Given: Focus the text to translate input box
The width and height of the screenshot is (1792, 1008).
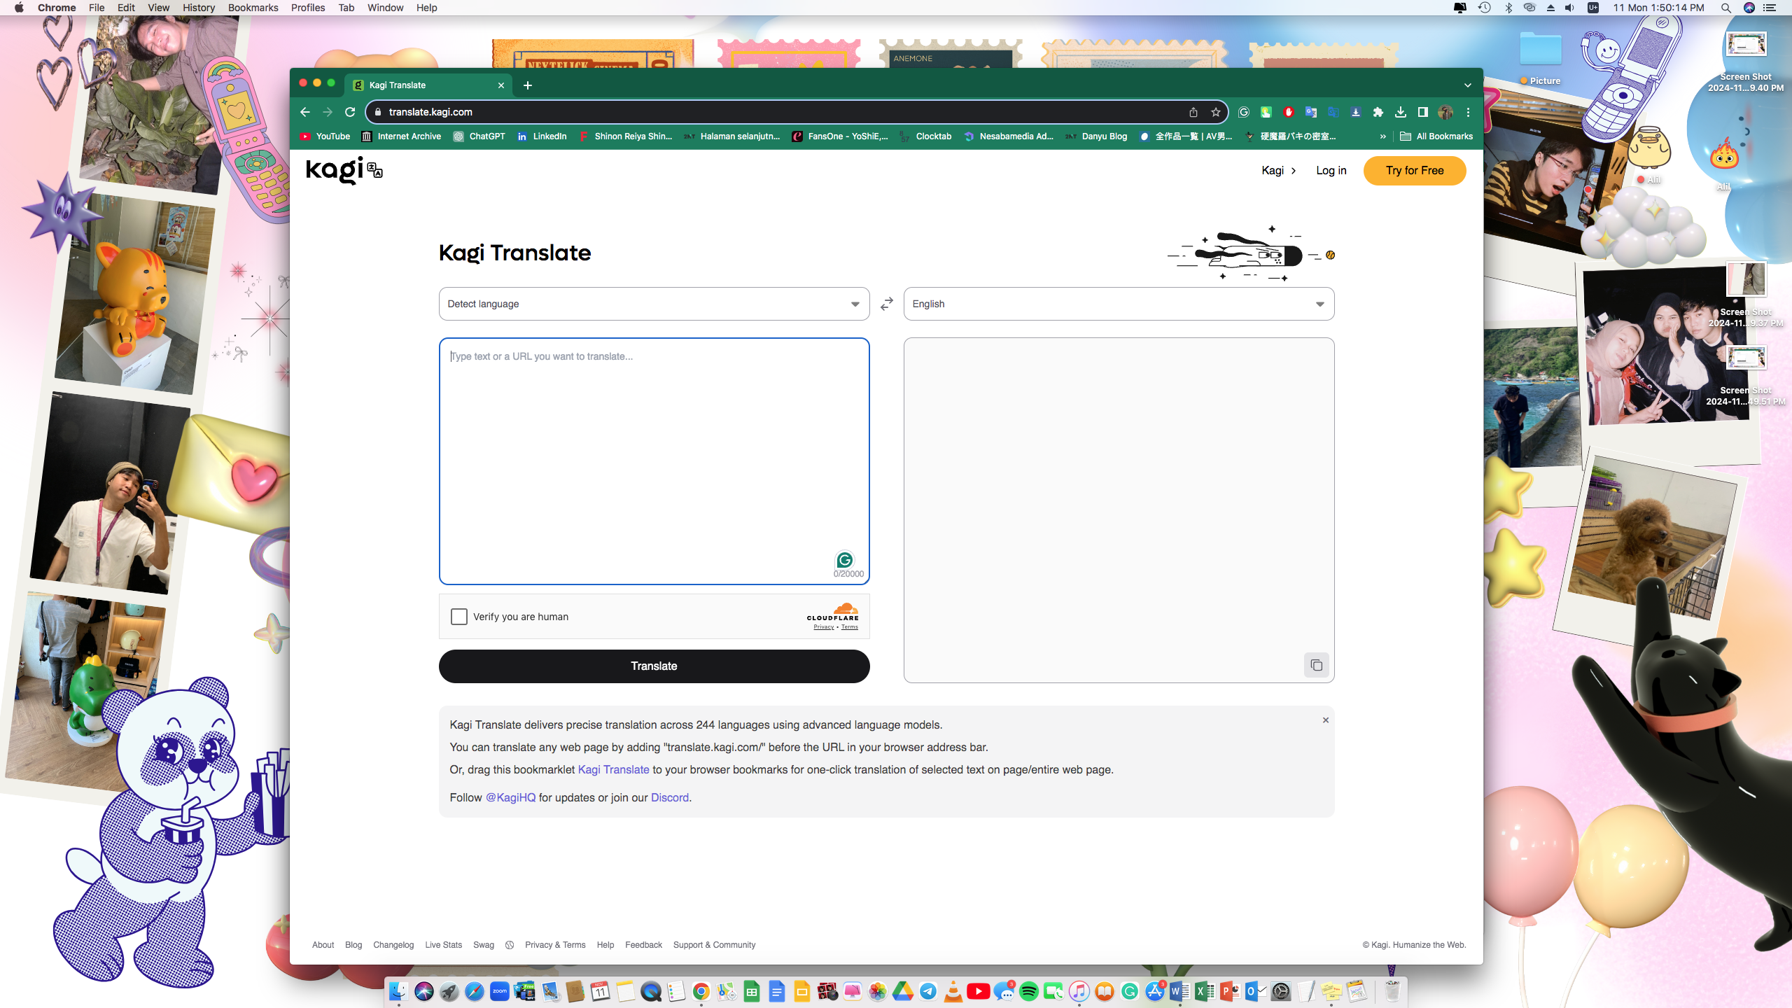Looking at the screenshot, I should tap(654, 461).
